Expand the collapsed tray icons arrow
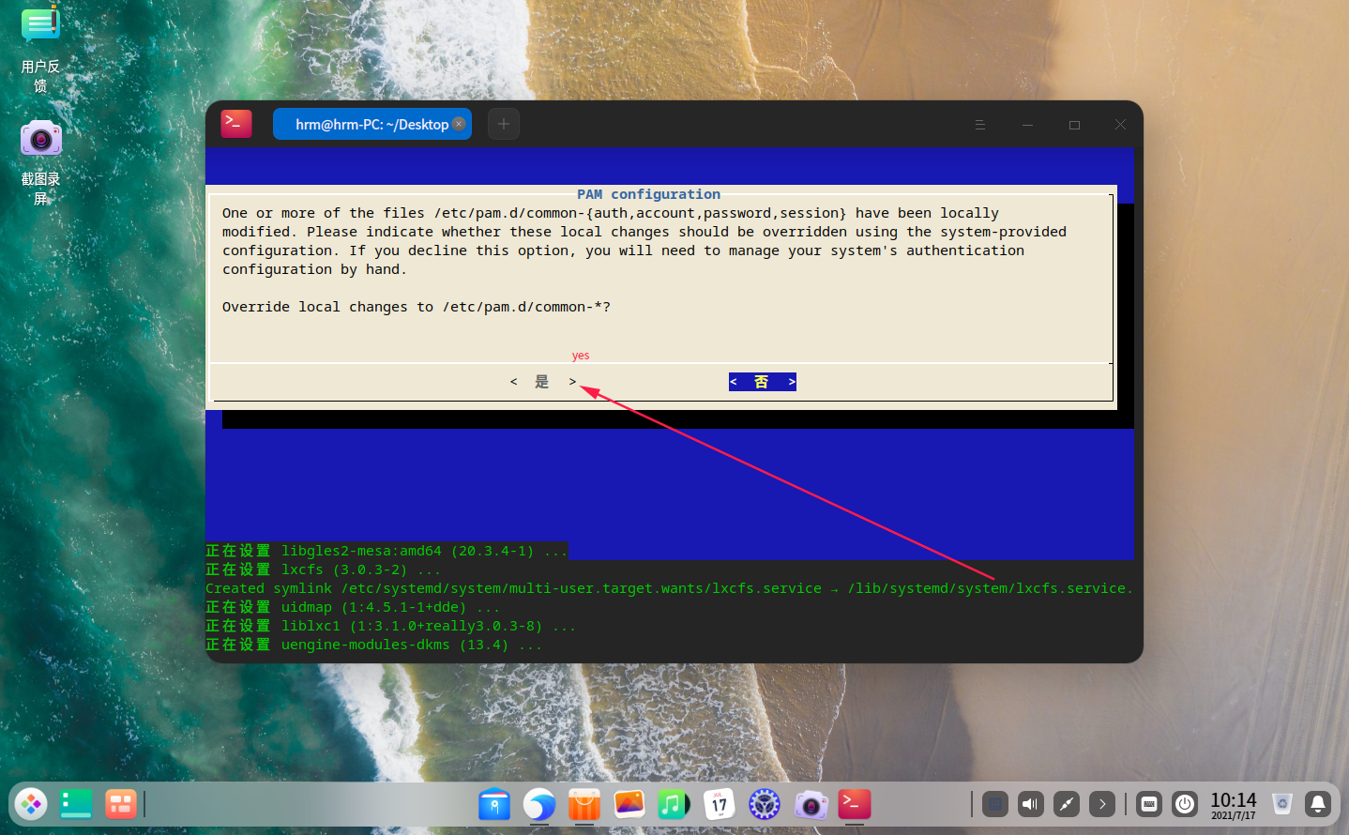This screenshot has width=1349, height=835. 1102,804
